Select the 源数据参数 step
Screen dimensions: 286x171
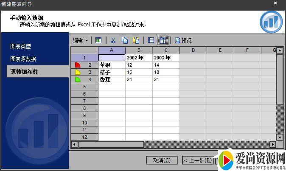(24, 72)
